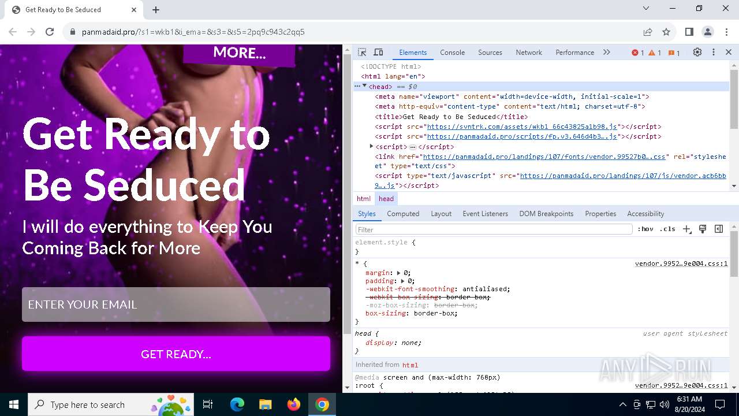The image size is (739, 416).
Task: Open svntrk.com wkb1 script link
Action: (x=522, y=127)
